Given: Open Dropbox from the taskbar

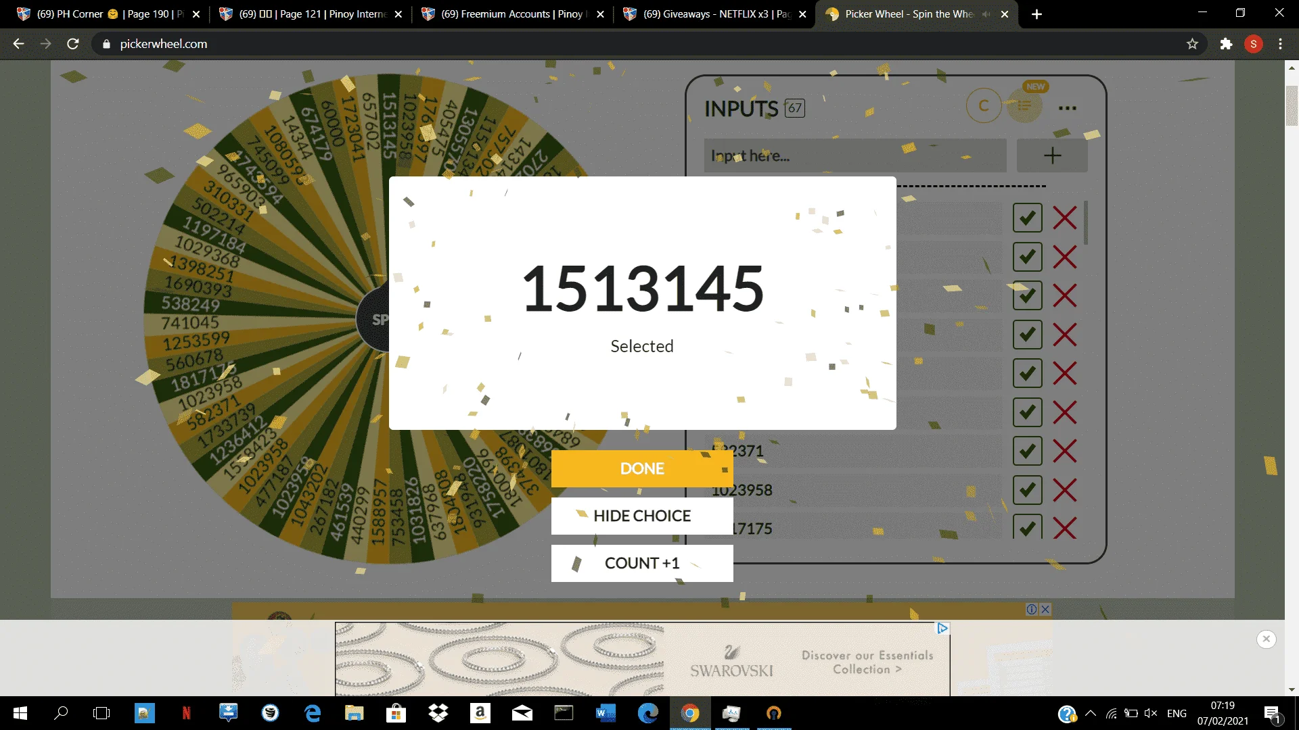Looking at the screenshot, I should 438,713.
